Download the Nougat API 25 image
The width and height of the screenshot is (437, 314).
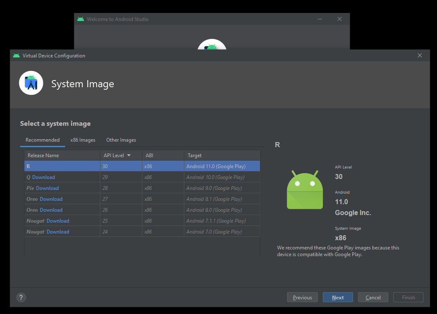pyautogui.click(x=58, y=221)
